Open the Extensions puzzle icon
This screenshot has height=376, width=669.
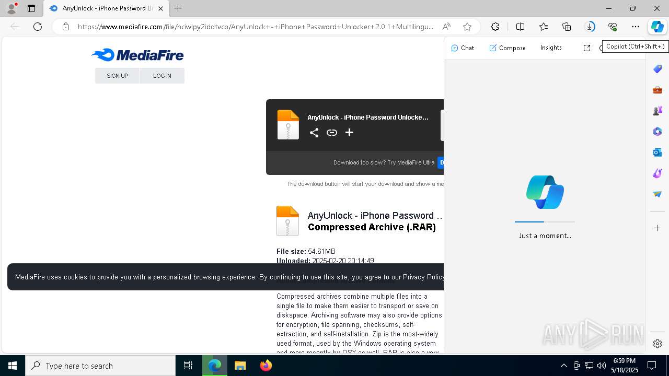[x=495, y=27]
